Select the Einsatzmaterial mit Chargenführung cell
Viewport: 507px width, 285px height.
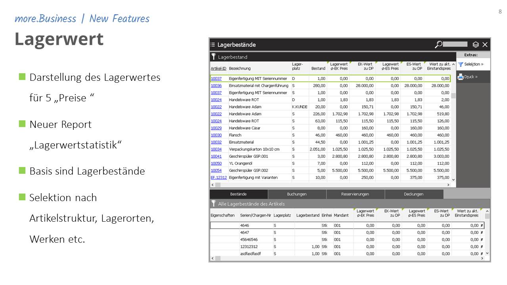click(258, 85)
